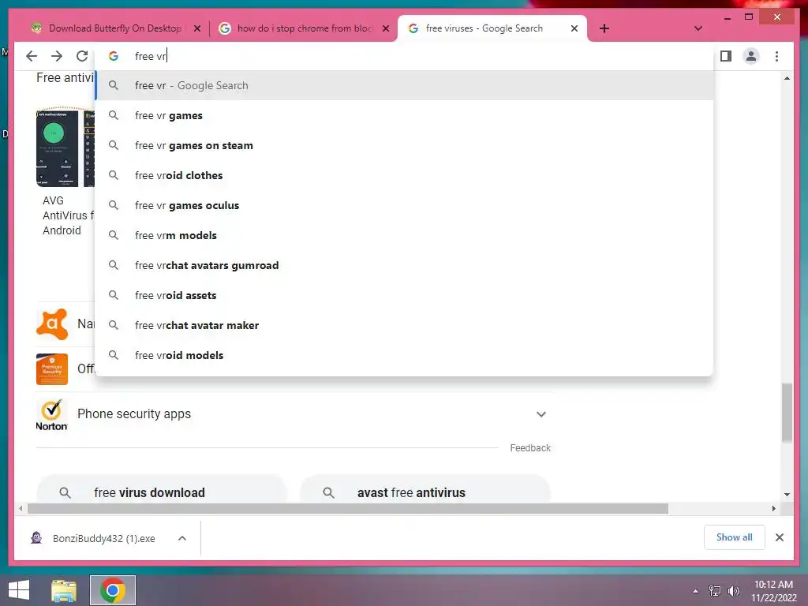Open the Chrome profile avatar menu
This screenshot has width=808, height=606.
[751, 56]
